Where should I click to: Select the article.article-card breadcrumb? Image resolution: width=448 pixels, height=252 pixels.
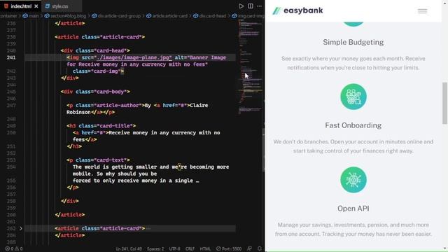pyautogui.click(x=167, y=16)
